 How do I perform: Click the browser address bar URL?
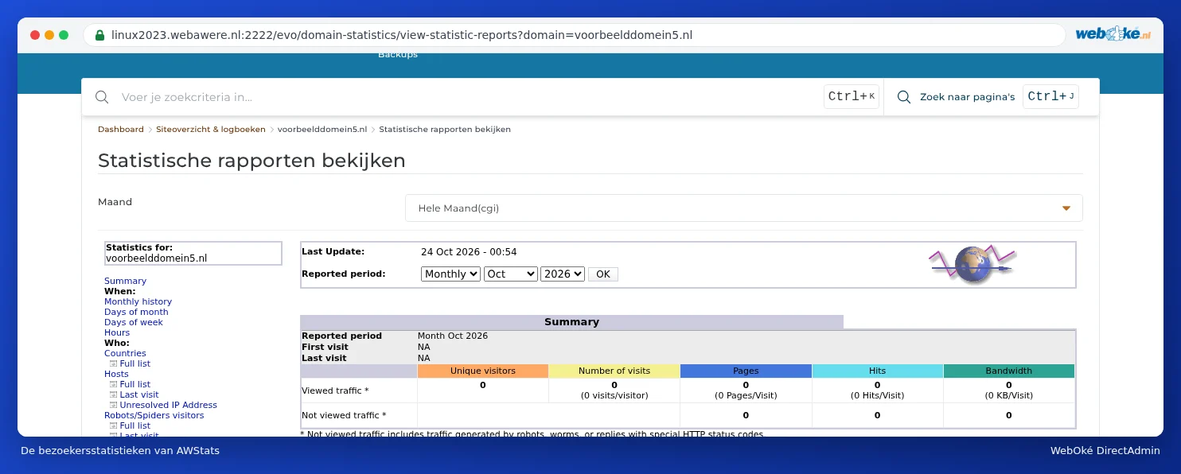coord(402,35)
